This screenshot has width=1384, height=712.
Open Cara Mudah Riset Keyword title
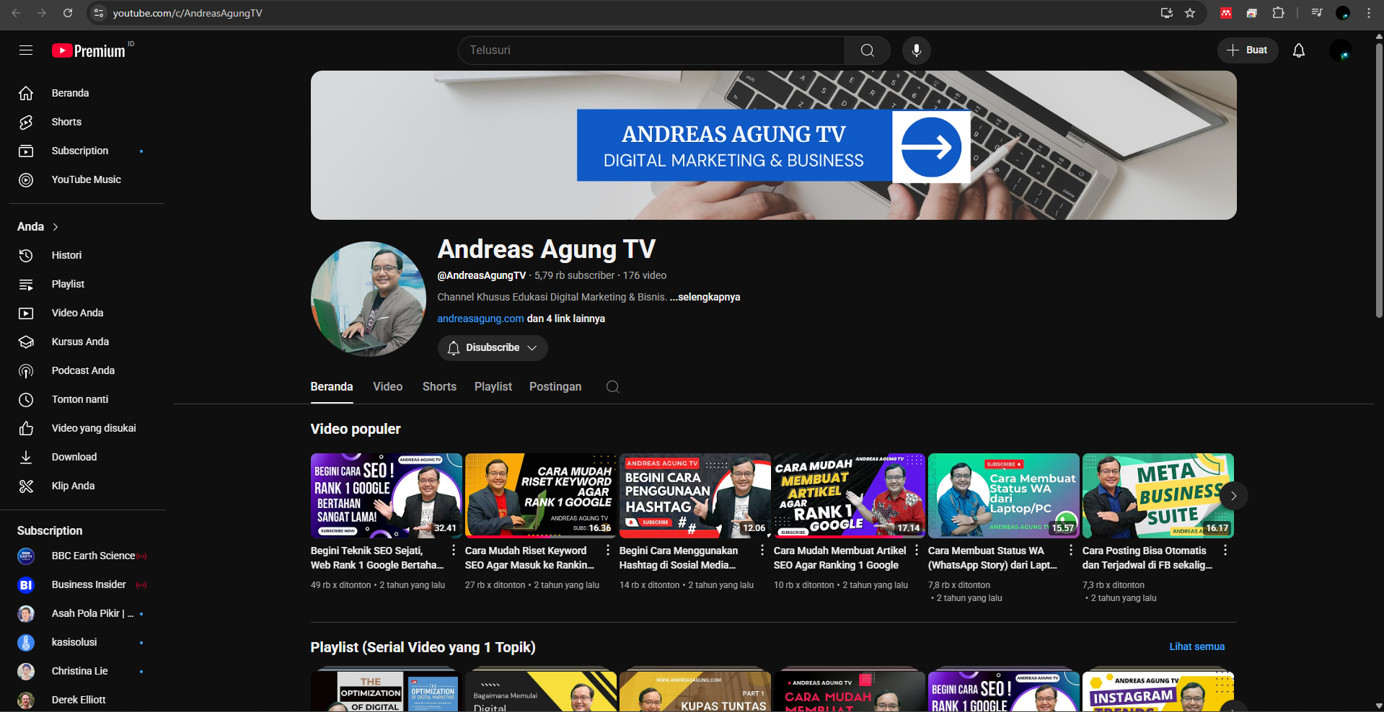tap(529, 558)
